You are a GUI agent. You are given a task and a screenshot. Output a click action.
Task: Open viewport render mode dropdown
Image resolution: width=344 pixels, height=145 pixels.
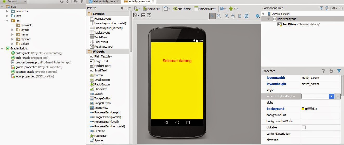click(137, 16)
